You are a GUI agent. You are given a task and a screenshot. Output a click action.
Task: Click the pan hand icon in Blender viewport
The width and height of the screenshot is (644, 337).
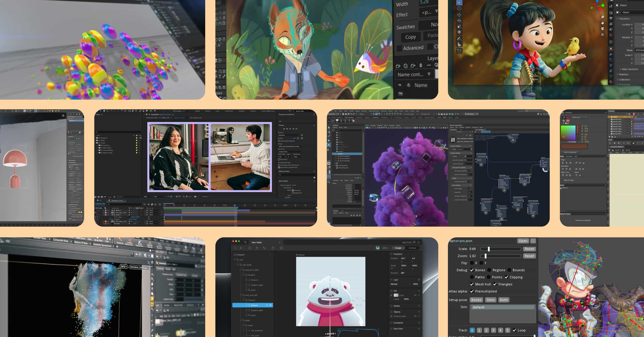(602, 23)
